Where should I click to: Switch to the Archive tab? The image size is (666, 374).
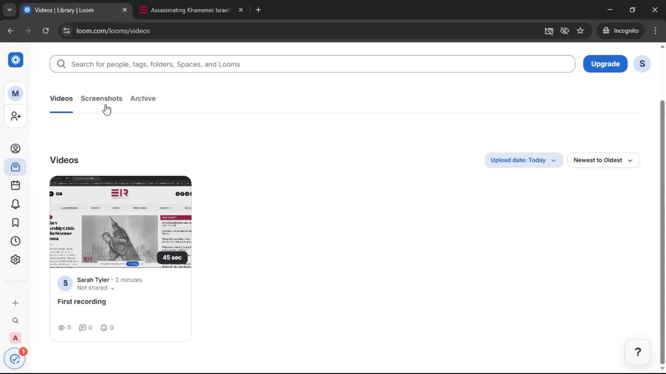[143, 99]
